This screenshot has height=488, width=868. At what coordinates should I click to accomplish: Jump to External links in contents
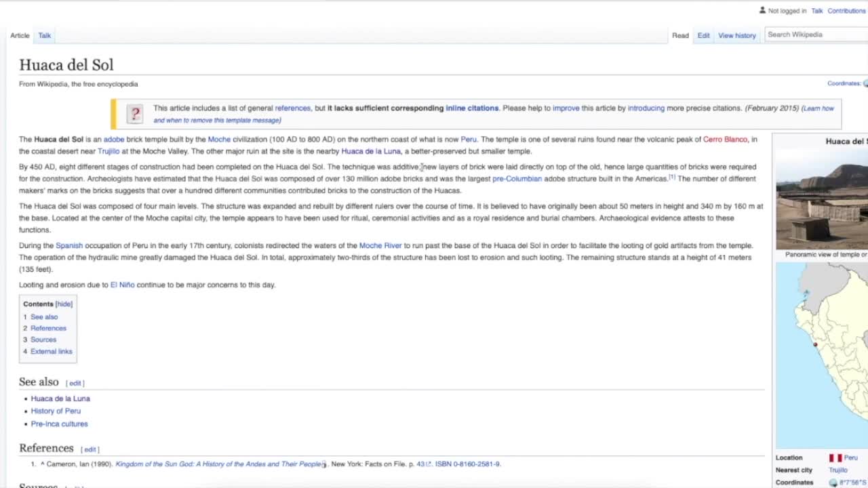51,351
